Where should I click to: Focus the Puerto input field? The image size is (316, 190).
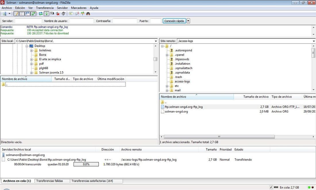pyautogui.click(x=156, y=21)
